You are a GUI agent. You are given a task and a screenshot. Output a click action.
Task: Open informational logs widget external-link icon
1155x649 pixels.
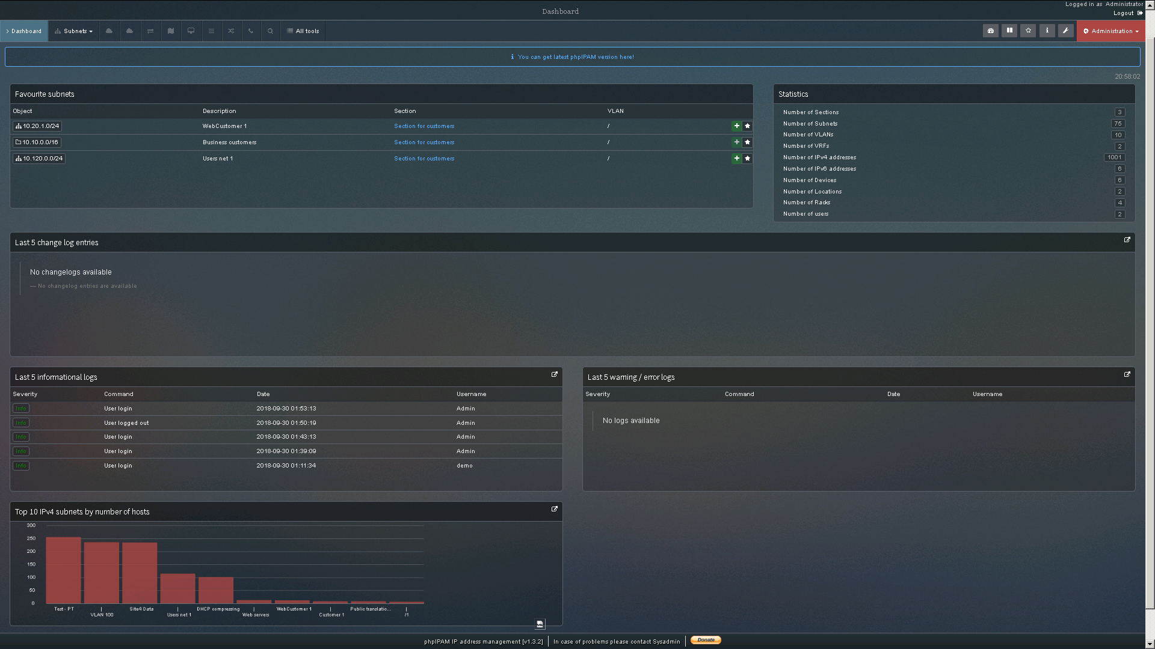coord(554,374)
